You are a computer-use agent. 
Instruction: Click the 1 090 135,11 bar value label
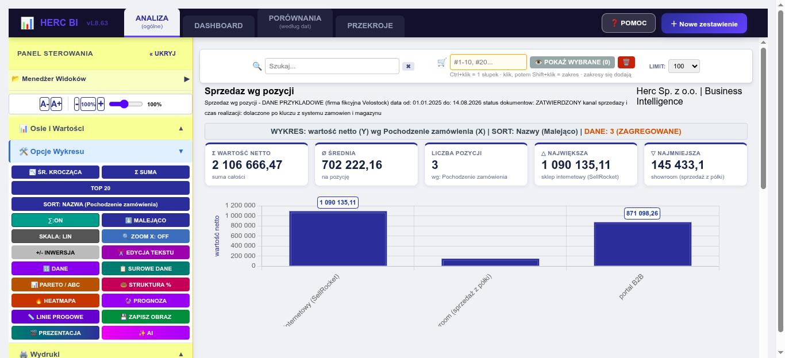338,202
